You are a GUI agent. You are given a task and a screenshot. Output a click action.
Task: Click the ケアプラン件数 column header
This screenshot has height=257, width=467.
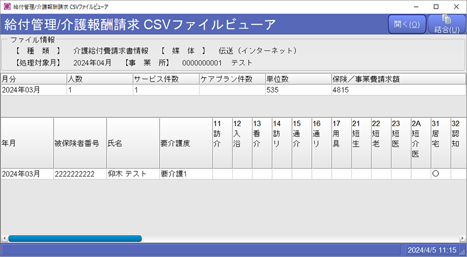(232, 79)
